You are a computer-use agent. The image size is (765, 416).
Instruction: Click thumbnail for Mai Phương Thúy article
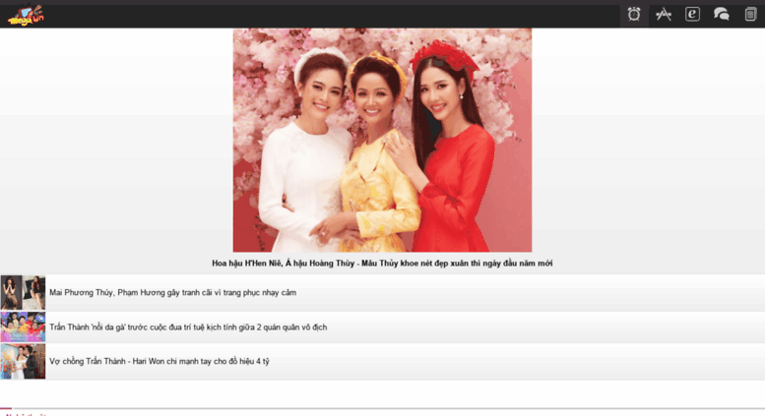point(23,292)
